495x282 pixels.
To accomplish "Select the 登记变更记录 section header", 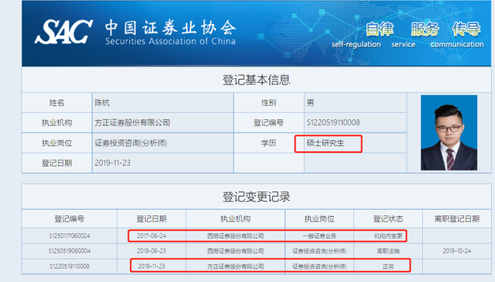I will [x=256, y=197].
